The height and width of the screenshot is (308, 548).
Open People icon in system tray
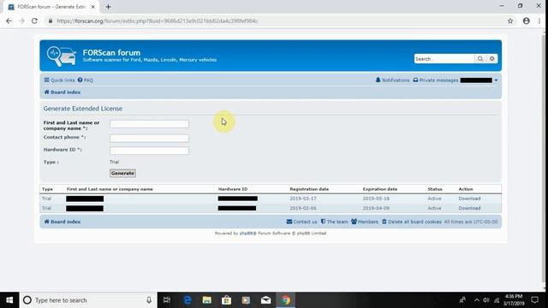(462, 300)
